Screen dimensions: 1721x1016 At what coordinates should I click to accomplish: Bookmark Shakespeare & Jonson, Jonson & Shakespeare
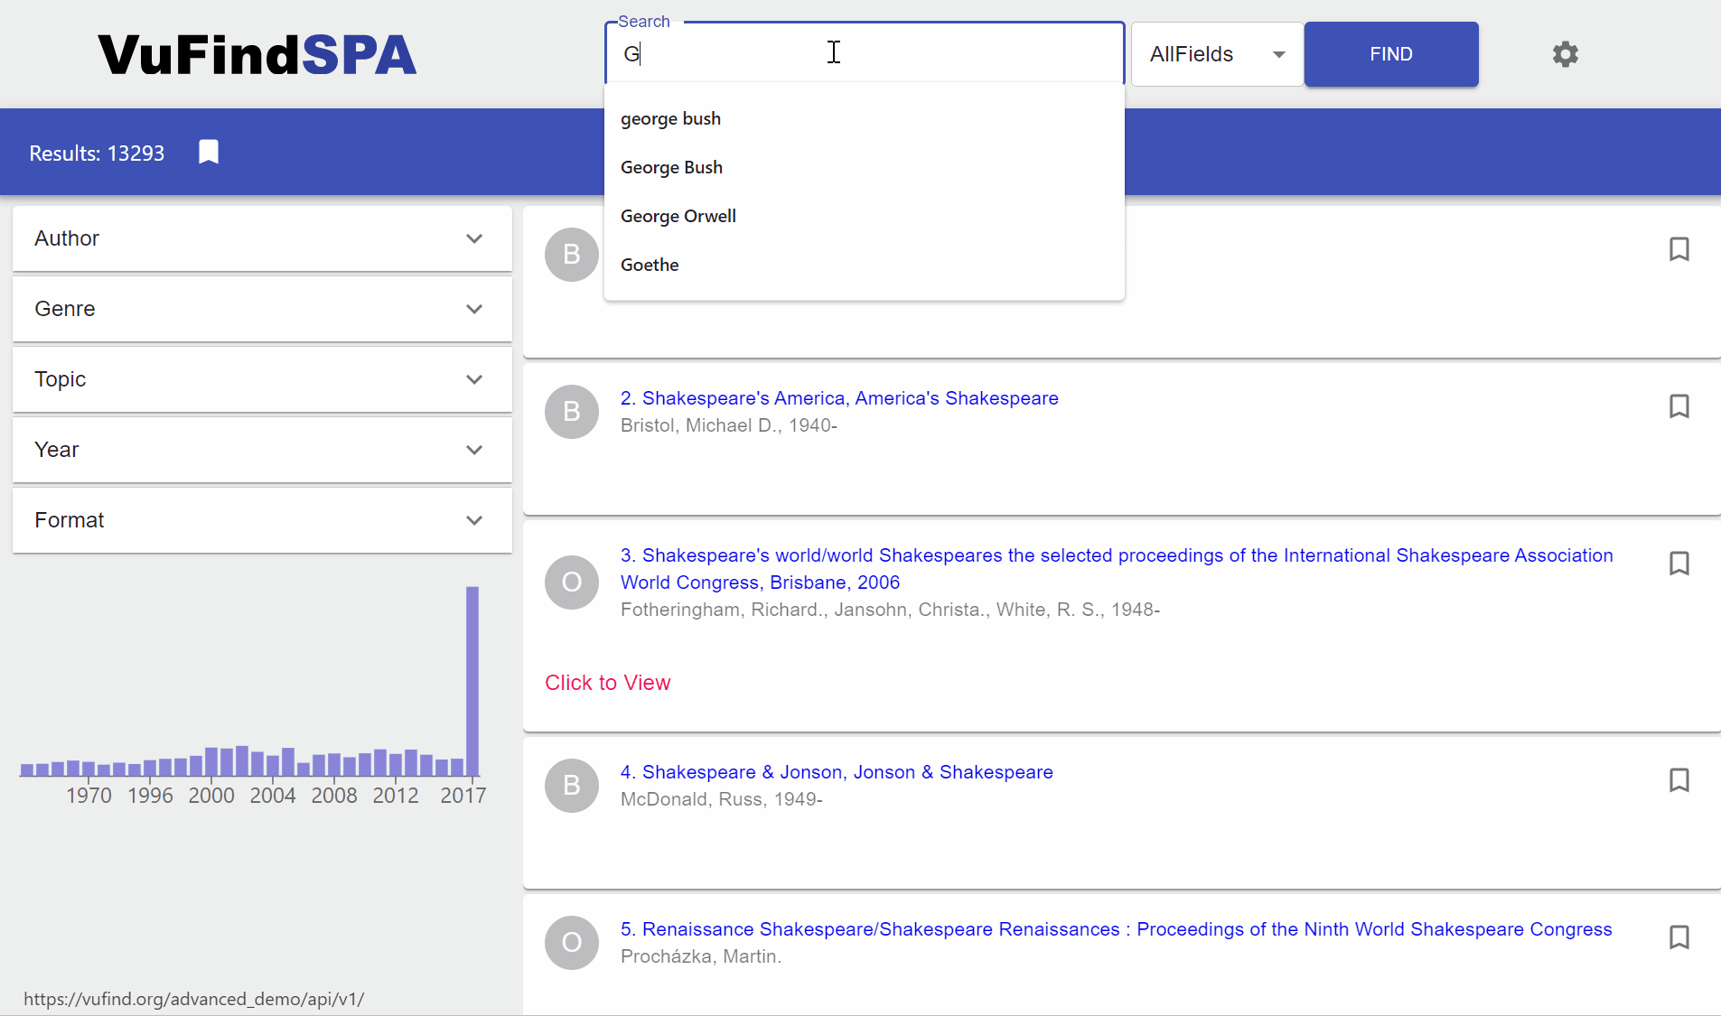(x=1679, y=780)
